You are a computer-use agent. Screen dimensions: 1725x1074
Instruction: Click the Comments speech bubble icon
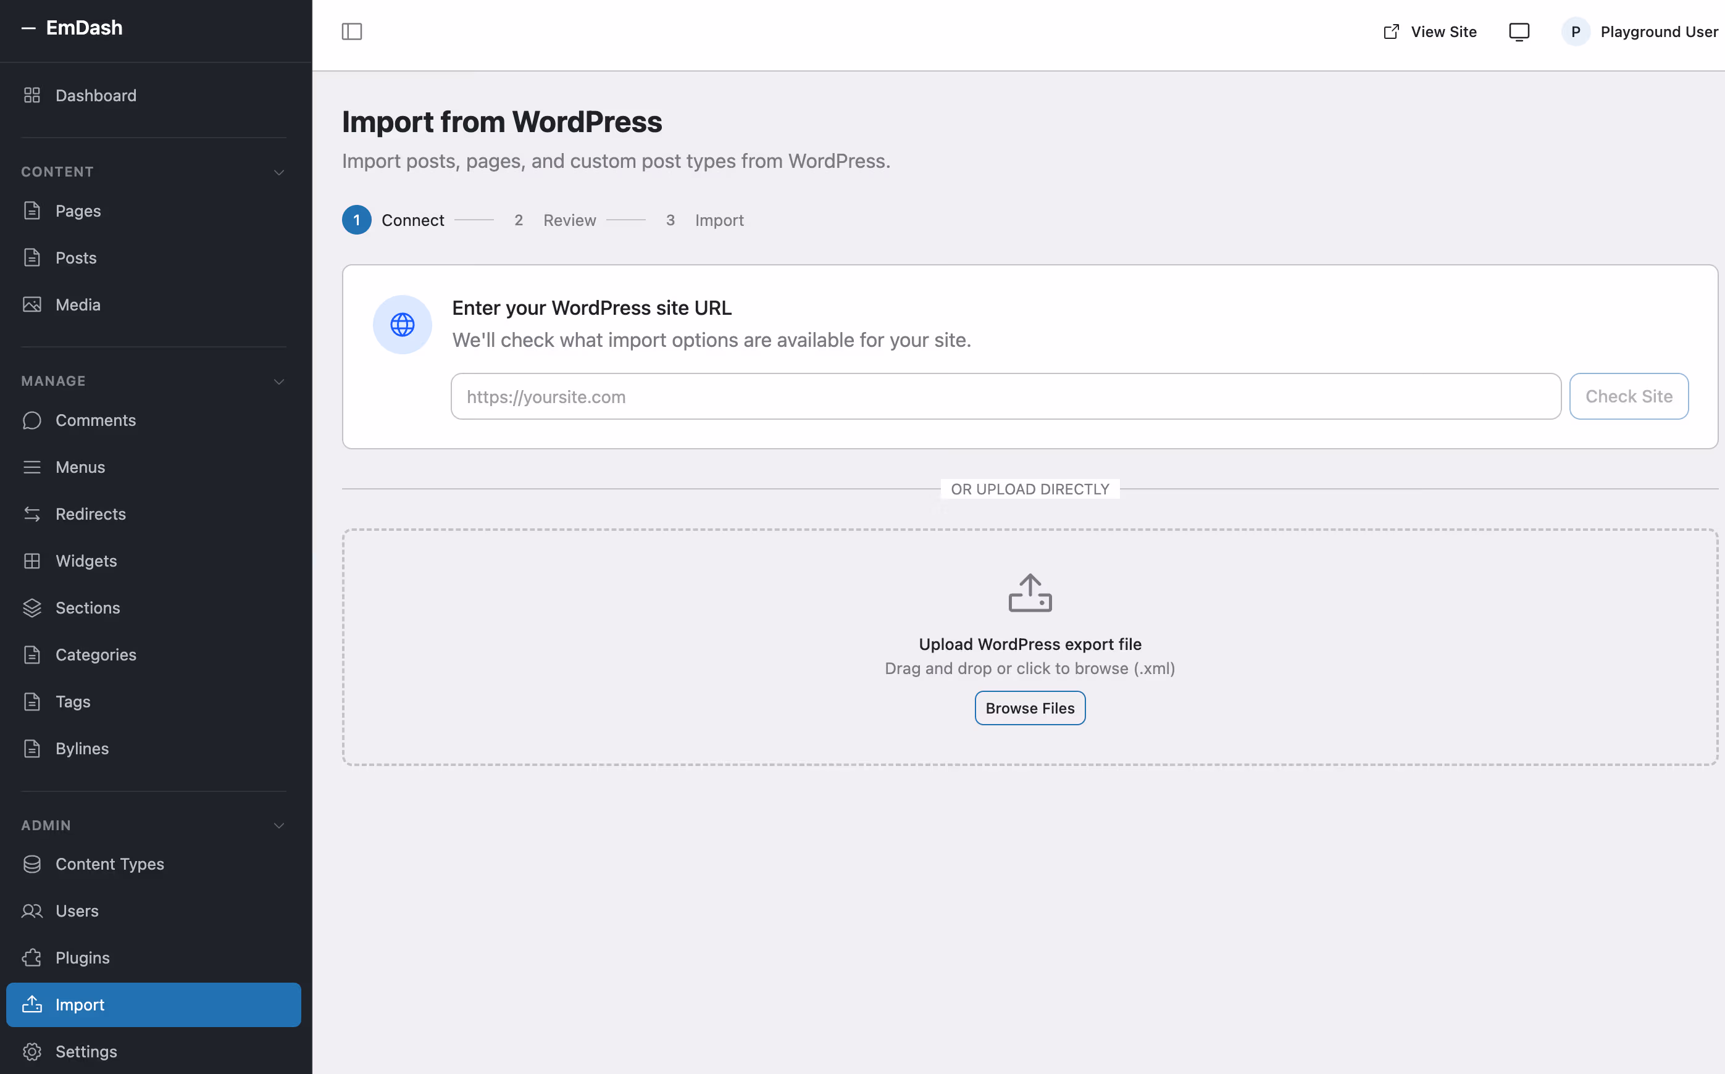click(32, 420)
